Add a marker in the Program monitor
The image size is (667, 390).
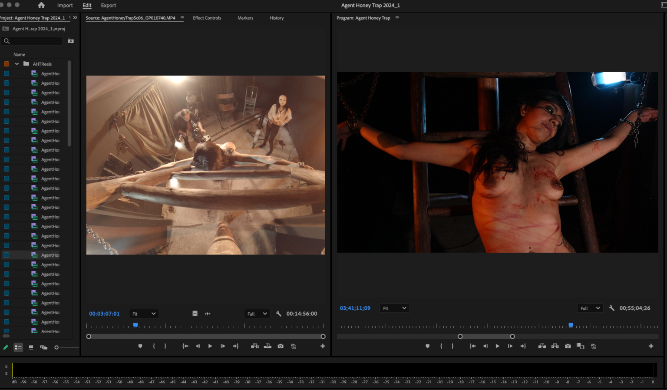[x=427, y=346]
